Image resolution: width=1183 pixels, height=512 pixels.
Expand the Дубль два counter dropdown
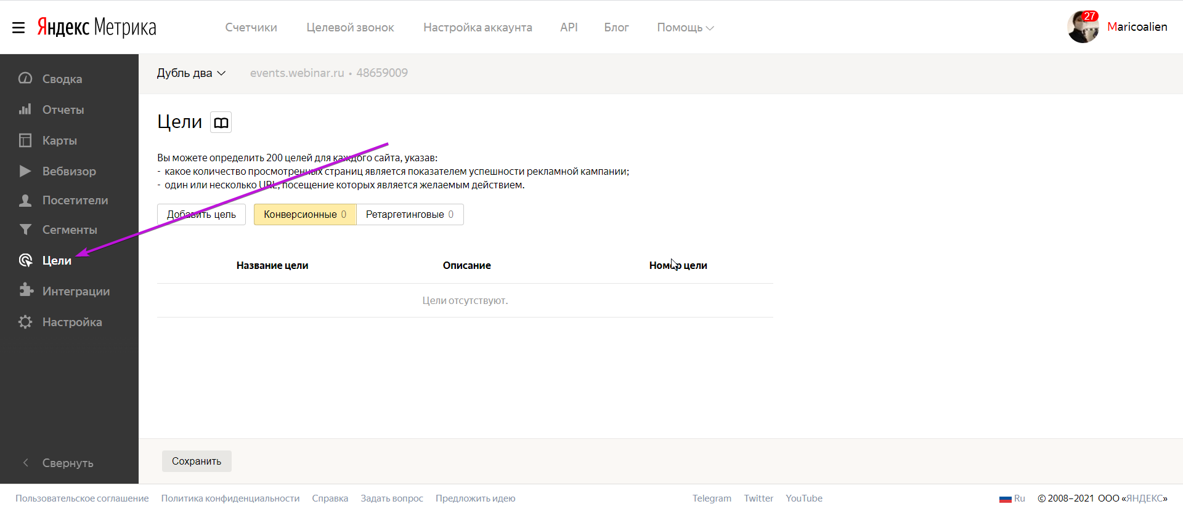click(x=191, y=73)
